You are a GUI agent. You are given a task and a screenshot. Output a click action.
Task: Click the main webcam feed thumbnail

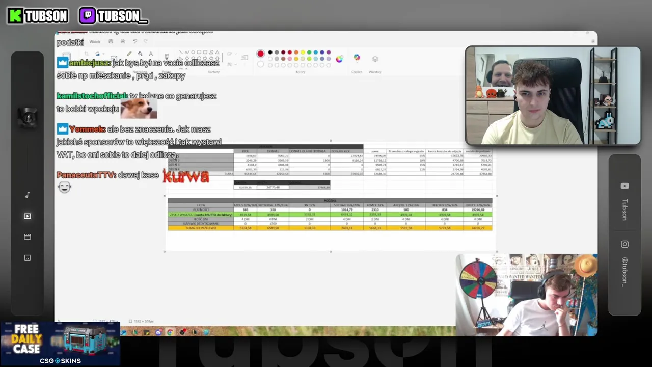pyautogui.click(x=553, y=96)
